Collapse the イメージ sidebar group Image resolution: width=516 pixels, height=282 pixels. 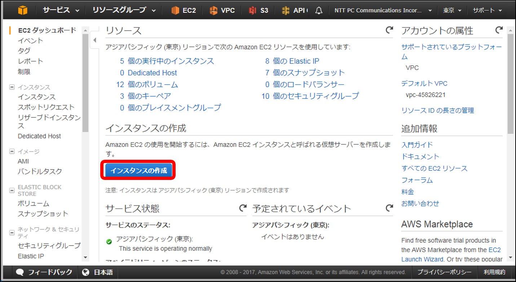12,151
